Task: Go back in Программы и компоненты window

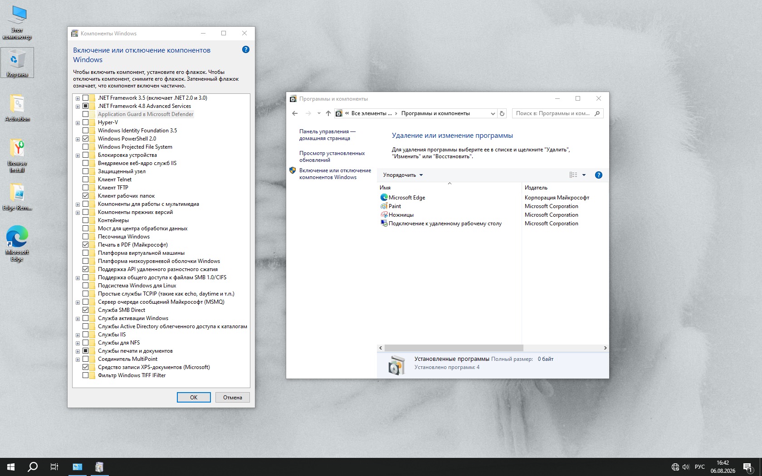Action: (x=295, y=113)
